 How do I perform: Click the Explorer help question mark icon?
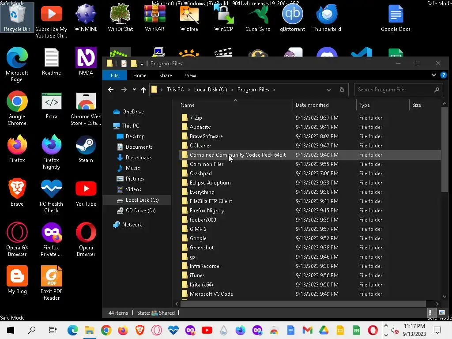(x=443, y=75)
